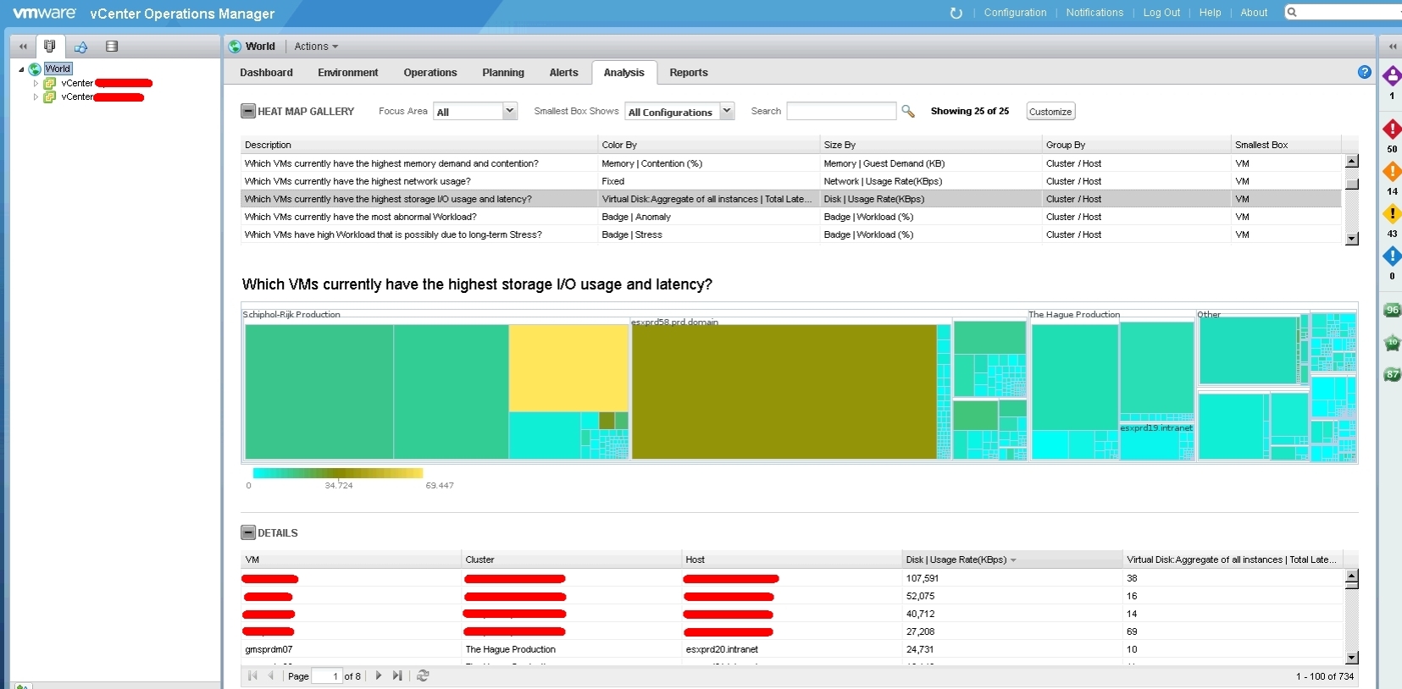This screenshot has height=689, width=1402.
Task: Click the red critical alerts icon
Action: [x=1392, y=130]
